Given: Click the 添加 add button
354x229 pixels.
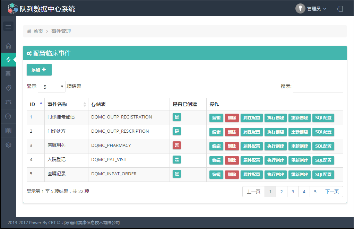Looking at the screenshot, I should (x=39, y=70).
